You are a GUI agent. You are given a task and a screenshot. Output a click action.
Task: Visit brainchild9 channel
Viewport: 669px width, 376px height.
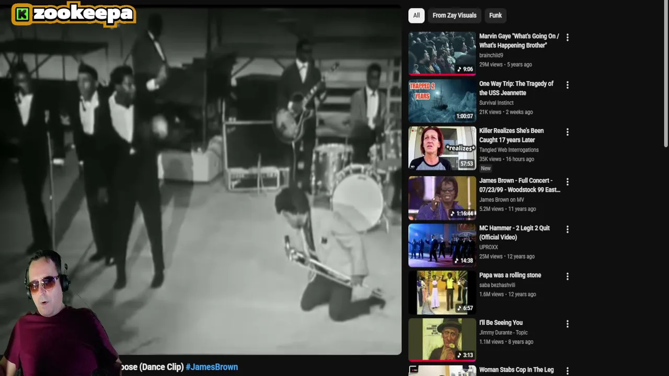tap(491, 55)
